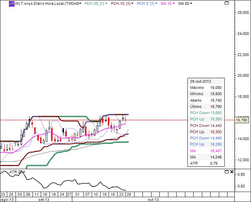Select the Máximo 16,060 row

(x=206, y=88)
